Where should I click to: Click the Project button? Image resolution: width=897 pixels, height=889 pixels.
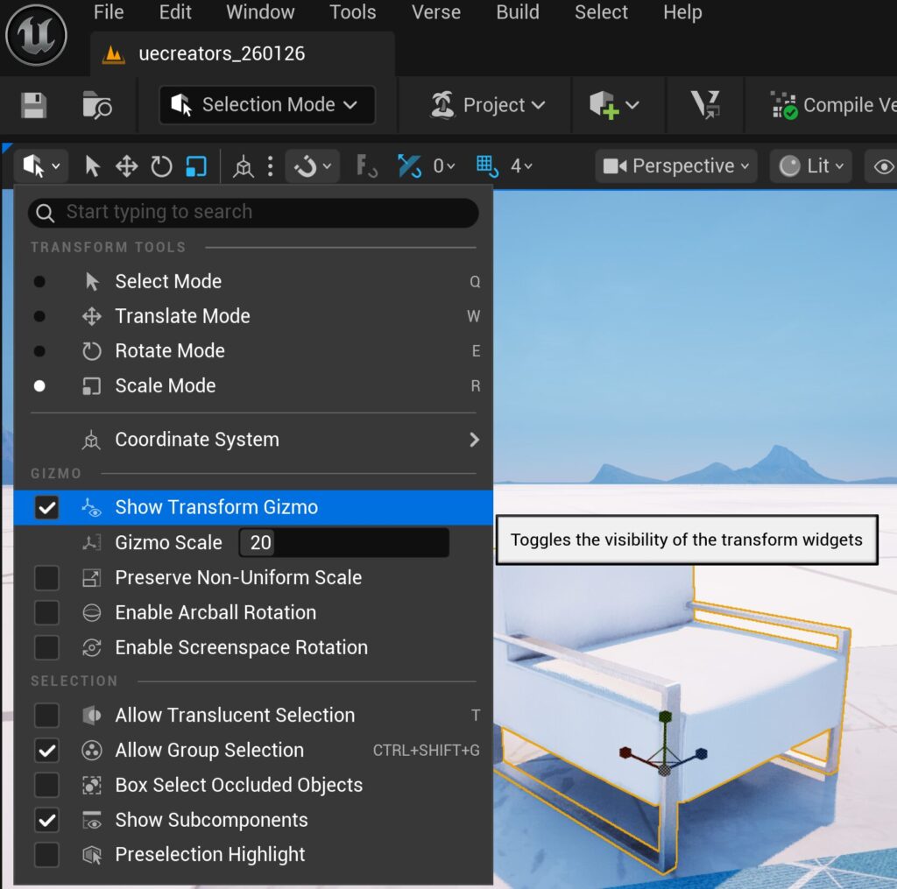point(488,105)
